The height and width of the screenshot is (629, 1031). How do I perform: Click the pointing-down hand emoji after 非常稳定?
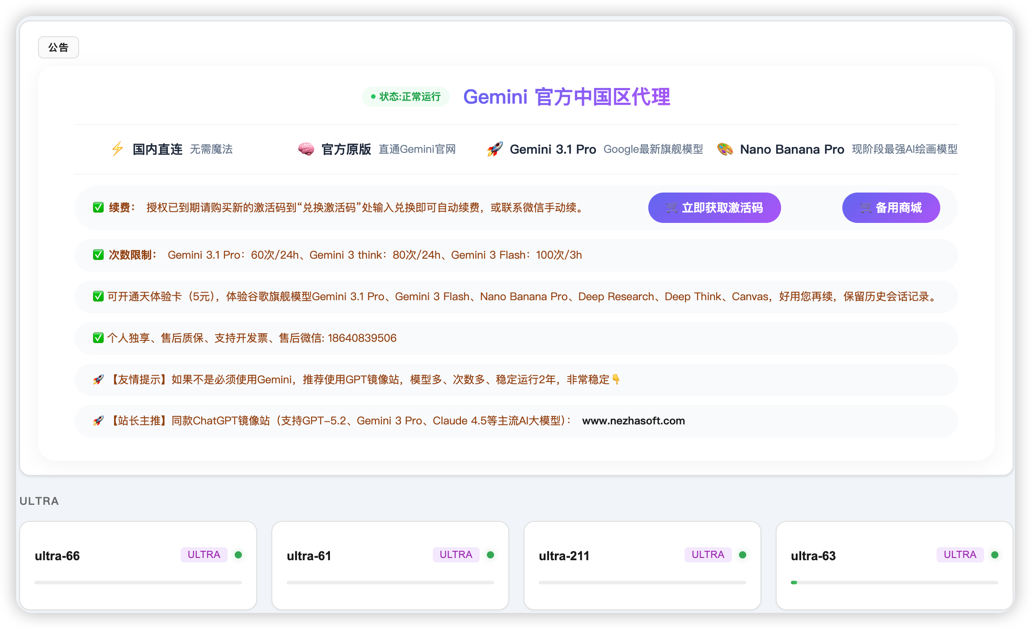coord(616,379)
